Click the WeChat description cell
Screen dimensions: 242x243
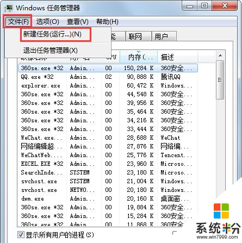pyautogui.click(x=170, y=138)
